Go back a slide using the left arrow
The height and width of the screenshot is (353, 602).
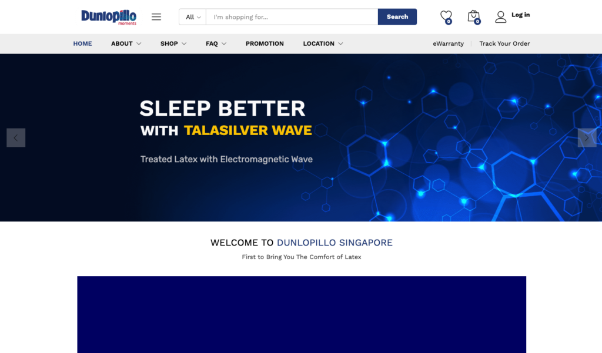16,137
